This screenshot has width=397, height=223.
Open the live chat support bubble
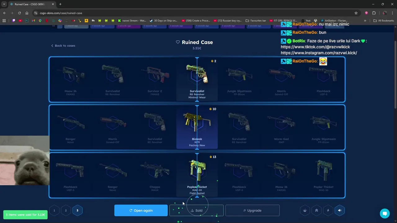tap(385, 213)
